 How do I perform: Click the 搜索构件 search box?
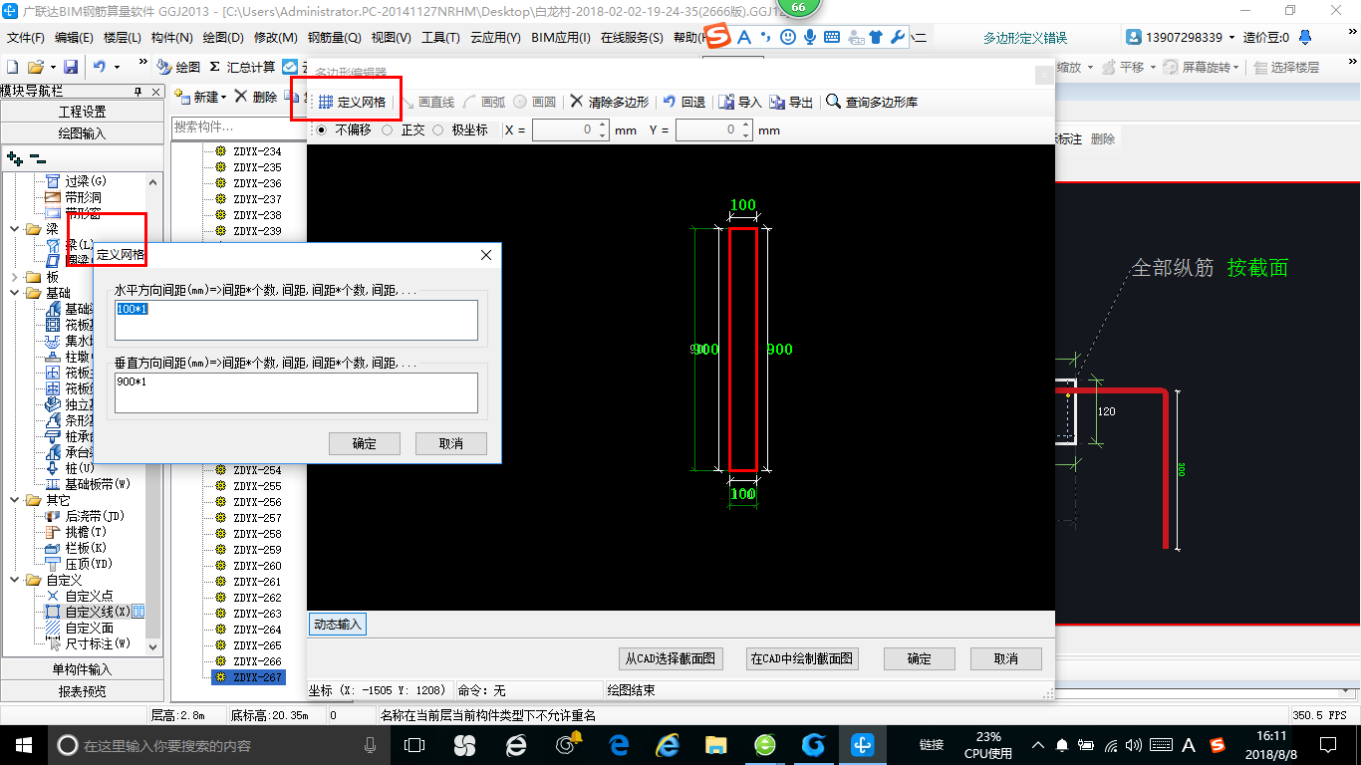tap(237, 127)
